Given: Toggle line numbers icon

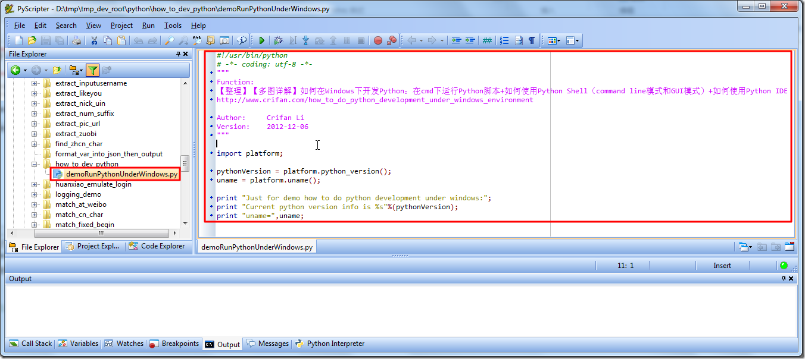Looking at the screenshot, I should (x=505, y=40).
